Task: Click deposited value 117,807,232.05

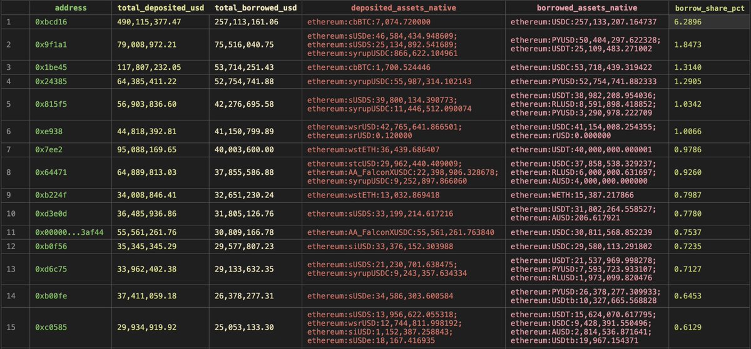Action: tap(150, 67)
